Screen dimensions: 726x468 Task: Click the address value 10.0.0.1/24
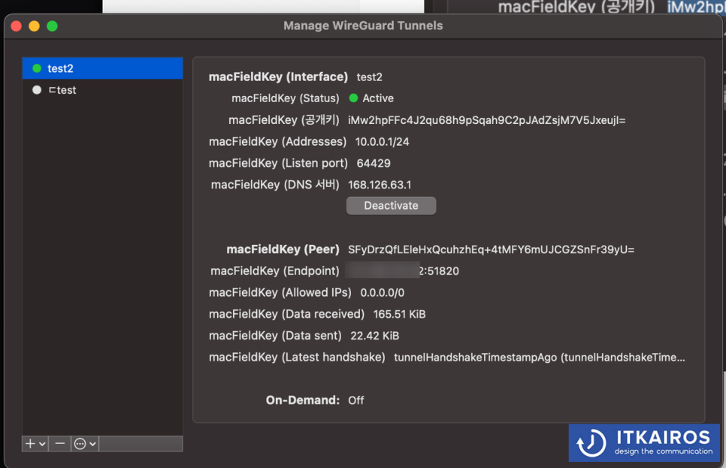[382, 142]
